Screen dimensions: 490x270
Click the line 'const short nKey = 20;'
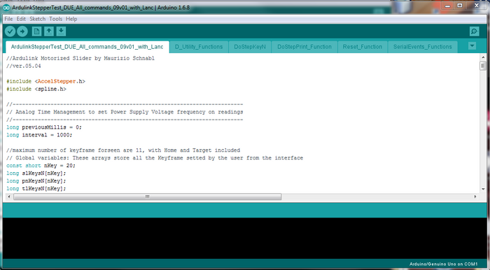[x=41, y=166]
